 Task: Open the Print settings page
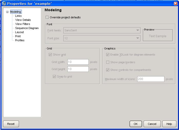18,36
